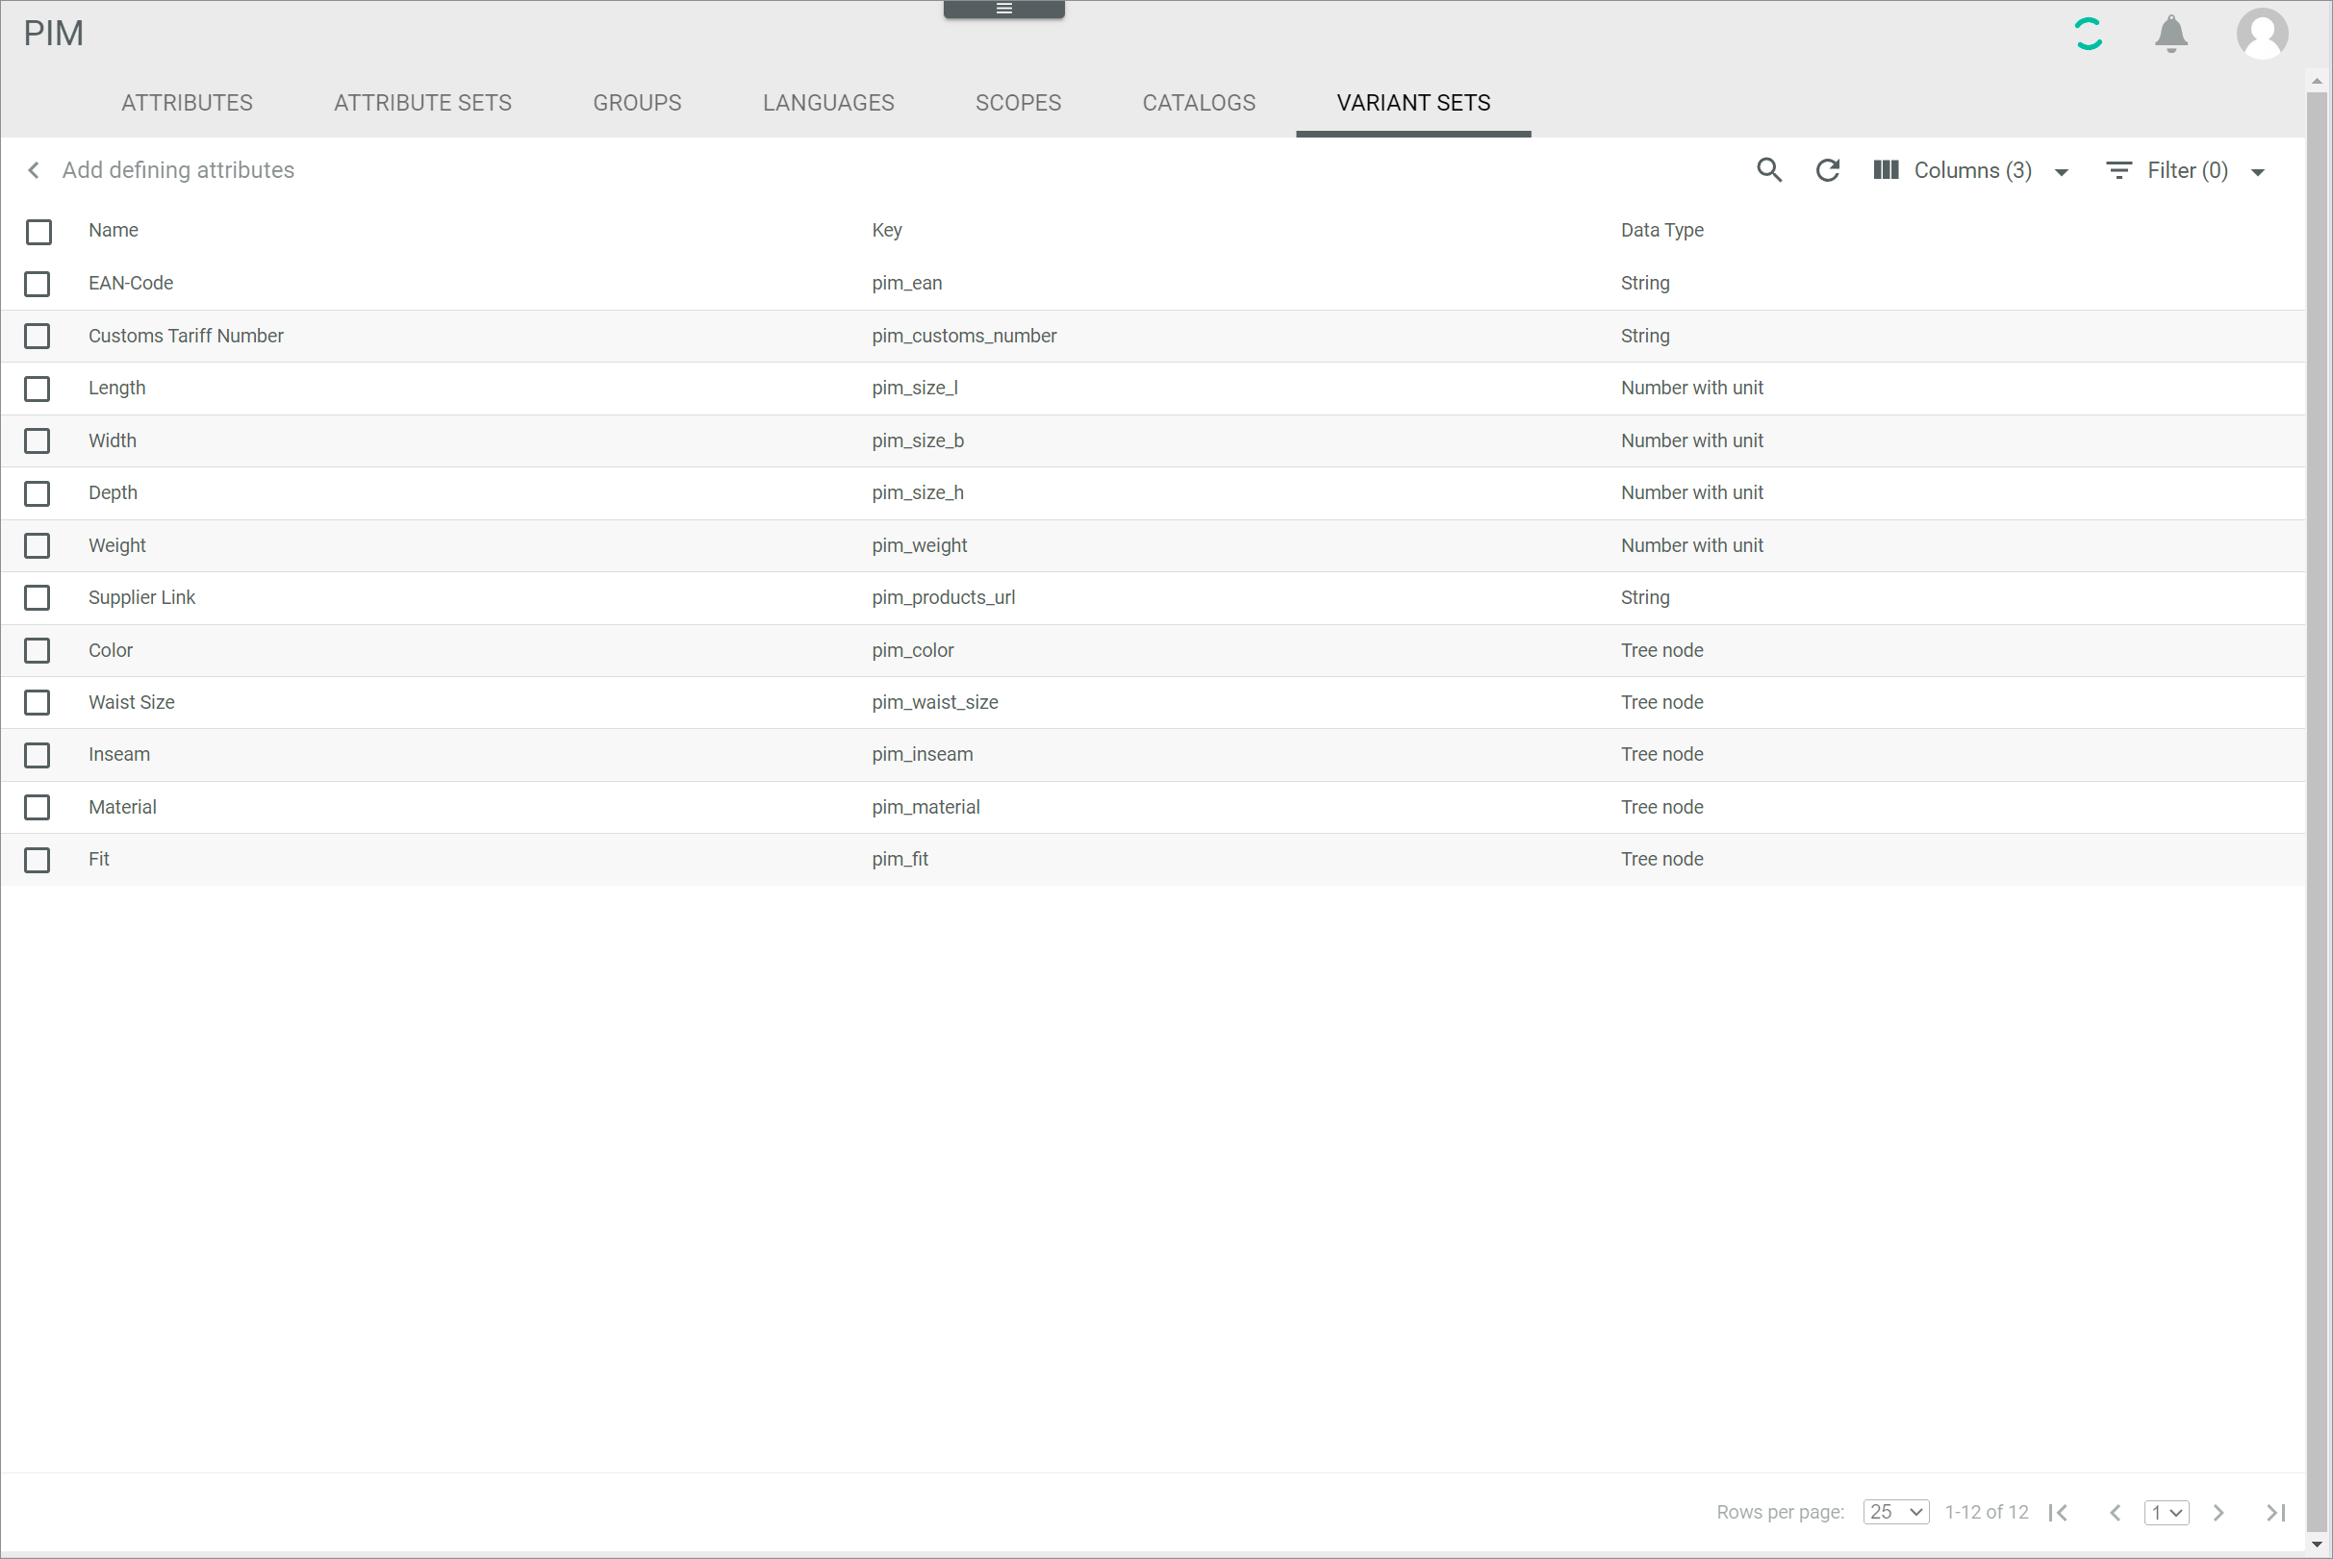Toggle the checkbox next to Color attribute
This screenshot has height=1559, width=2333.
[41, 649]
